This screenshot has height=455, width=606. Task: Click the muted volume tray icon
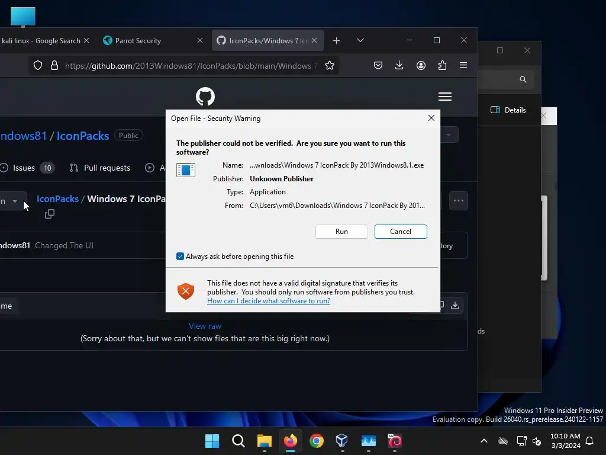pyautogui.click(x=537, y=441)
